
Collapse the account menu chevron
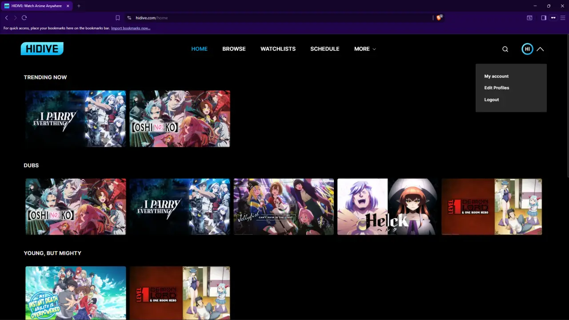[x=540, y=49]
